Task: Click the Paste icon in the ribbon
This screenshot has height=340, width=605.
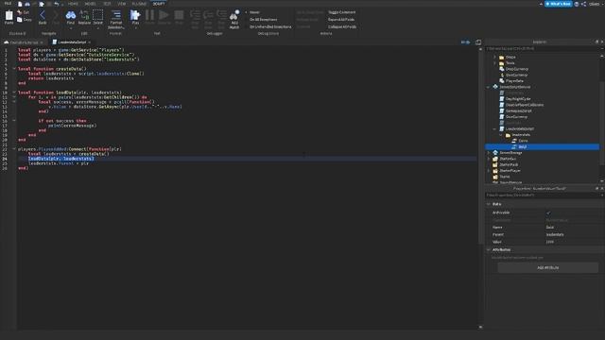Action: coord(9,16)
